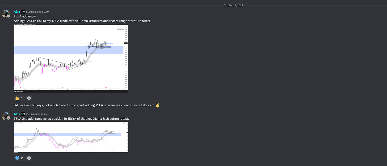This screenshot has height=166, width=387.
Task: Click the message 'TSLA 2nd add, ramping up position'
Action: pyautogui.click(x=71, y=119)
